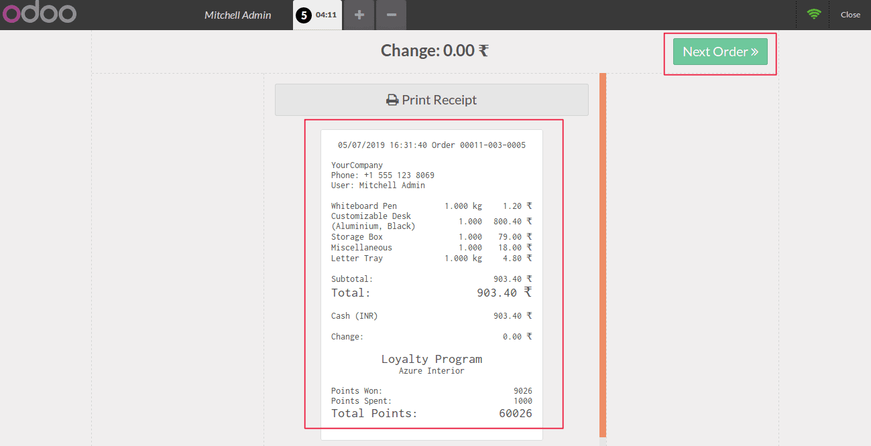Click User: Mitchell Admin on receipt

[x=378, y=185]
